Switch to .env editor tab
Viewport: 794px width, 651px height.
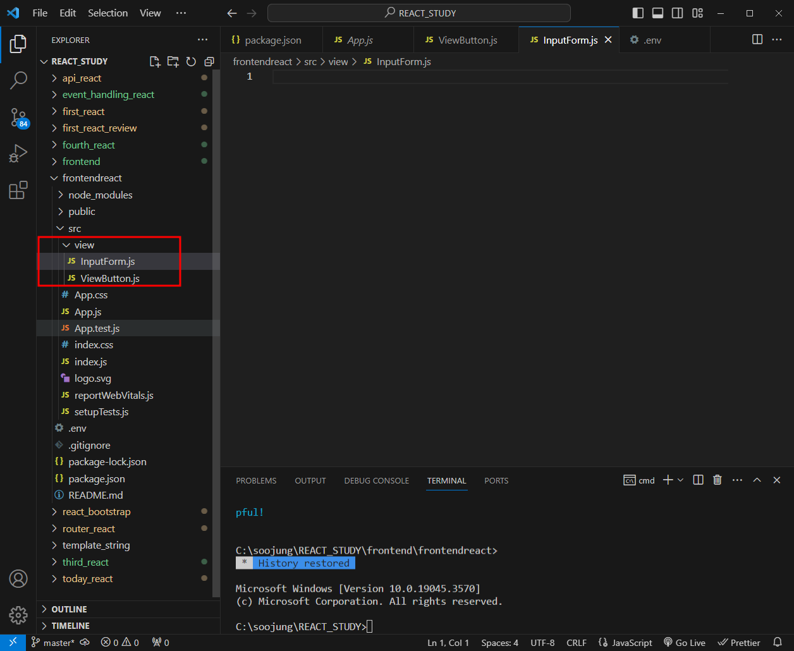(x=652, y=40)
